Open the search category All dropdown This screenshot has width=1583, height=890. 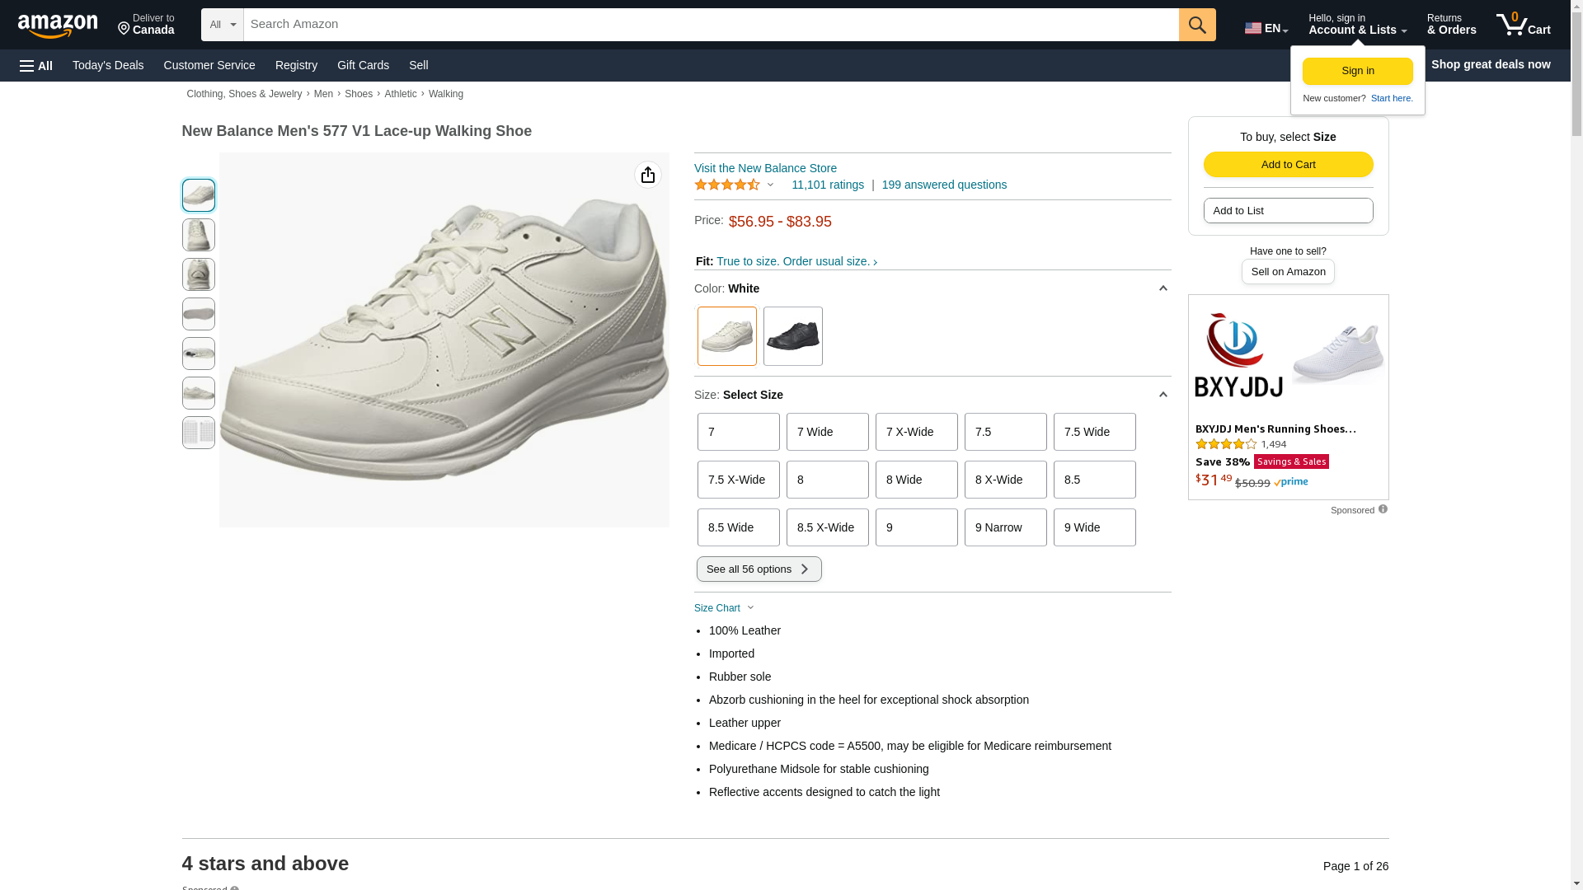click(x=222, y=25)
